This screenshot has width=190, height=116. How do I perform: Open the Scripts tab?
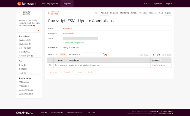[134, 13]
